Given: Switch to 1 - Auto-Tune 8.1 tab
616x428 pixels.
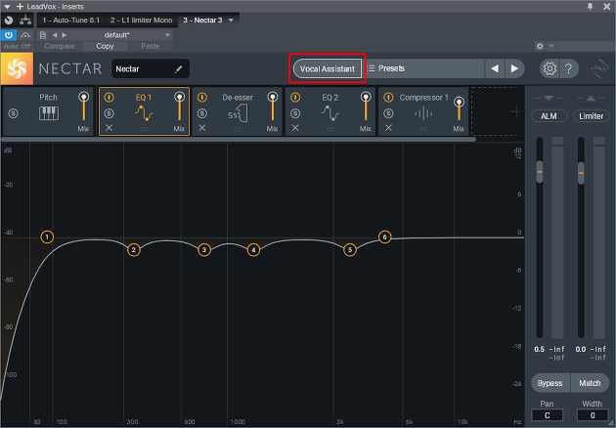Looking at the screenshot, I should pos(71,20).
